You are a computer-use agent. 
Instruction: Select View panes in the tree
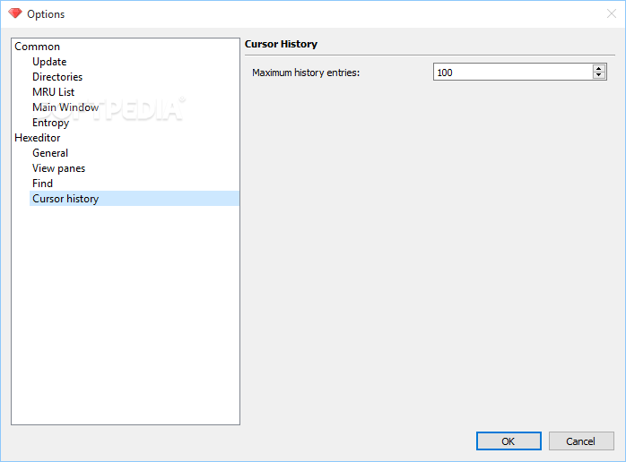pos(58,168)
